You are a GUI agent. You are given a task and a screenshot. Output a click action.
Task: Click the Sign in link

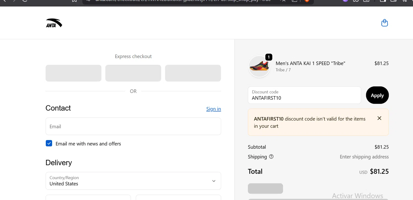pos(213,109)
